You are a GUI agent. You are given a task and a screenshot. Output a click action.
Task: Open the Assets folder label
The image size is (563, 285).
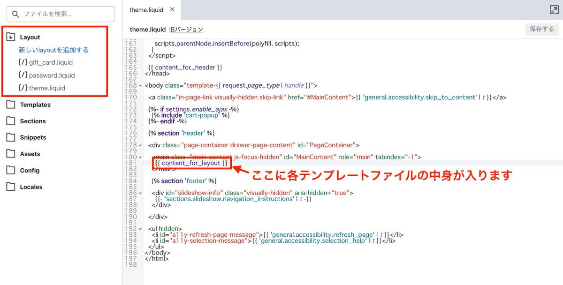[30, 154]
